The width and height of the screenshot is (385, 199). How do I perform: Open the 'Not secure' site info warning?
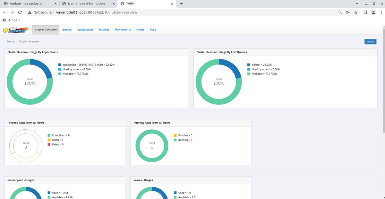tap(40, 12)
